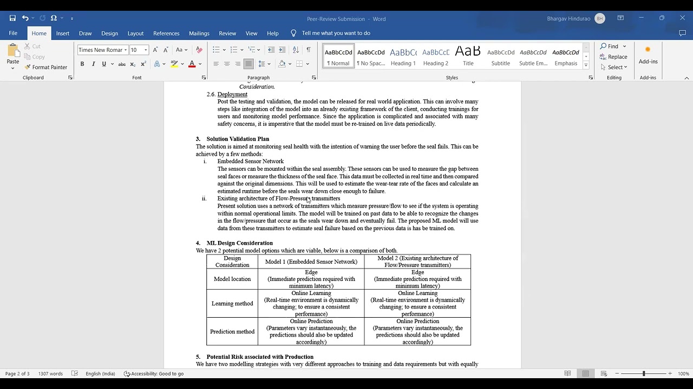The width and height of the screenshot is (693, 389).
Task: Toggle italic formatting
Action: coord(93,64)
